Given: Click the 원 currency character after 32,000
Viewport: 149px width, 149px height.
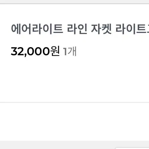Looking at the screenshot, I should coord(55,51).
